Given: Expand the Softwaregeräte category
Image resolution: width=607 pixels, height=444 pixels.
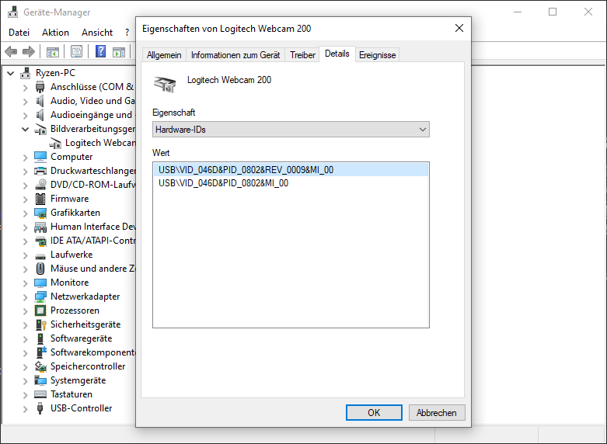Looking at the screenshot, I should coord(25,338).
